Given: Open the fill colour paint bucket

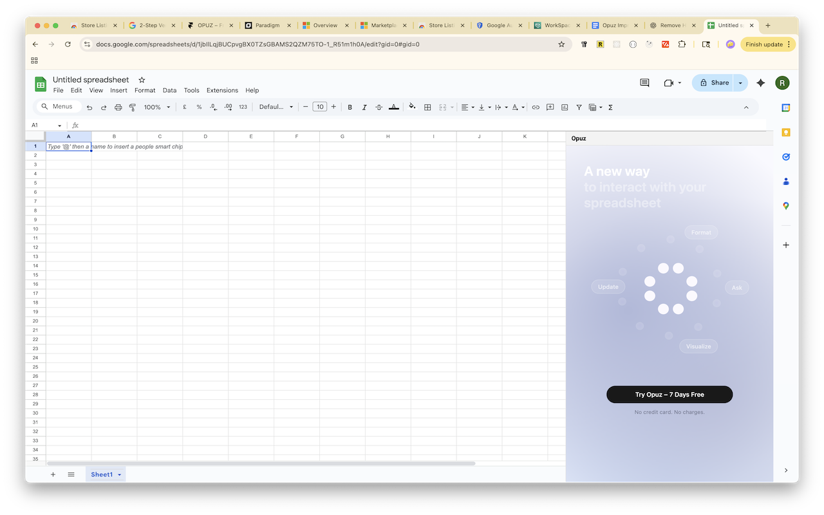Looking at the screenshot, I should tap(412, 107).
